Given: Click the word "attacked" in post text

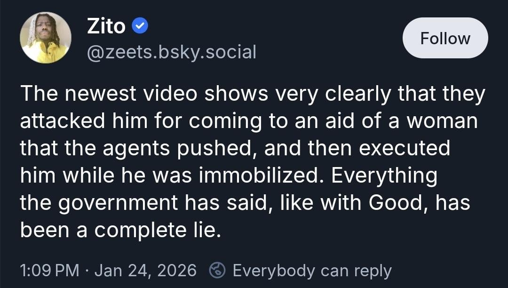Looking at the screenshot, I should click(x=56, y=122).
